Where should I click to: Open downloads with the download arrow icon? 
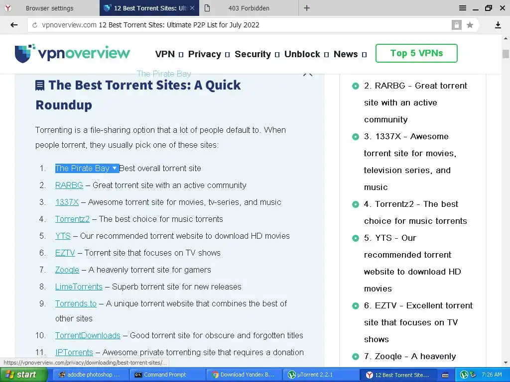point(498,25)
